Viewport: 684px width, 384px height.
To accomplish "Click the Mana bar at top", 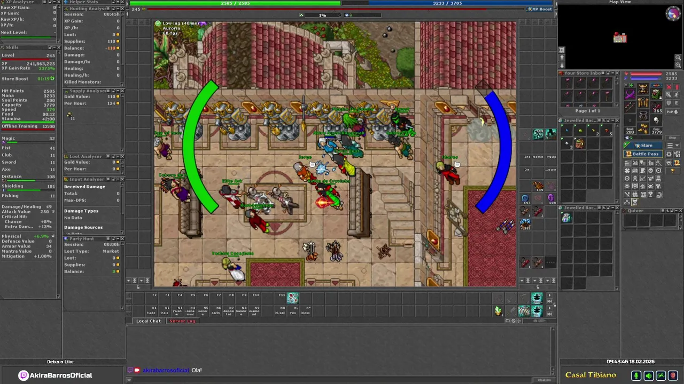I will point(447,3).
